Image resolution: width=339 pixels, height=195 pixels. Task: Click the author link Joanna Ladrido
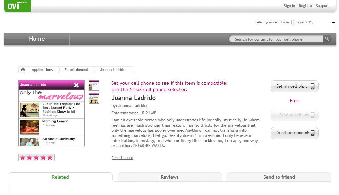click(132, 106)
